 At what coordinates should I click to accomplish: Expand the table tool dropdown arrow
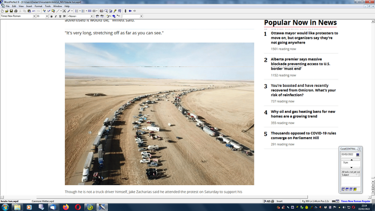click(x=97, y=11)
